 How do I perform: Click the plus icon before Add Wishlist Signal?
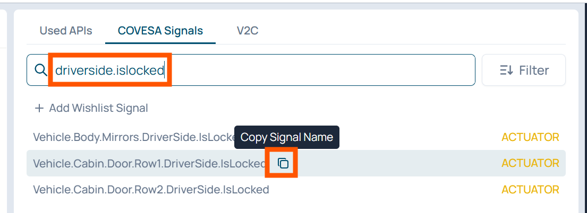pos(39,108)
